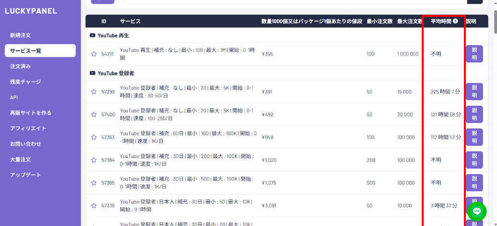The height and width of the screenshot is (226, 497).
Task: Open the 説明 button for 57364
Action: pyautogui.click(x=474, y=160)
